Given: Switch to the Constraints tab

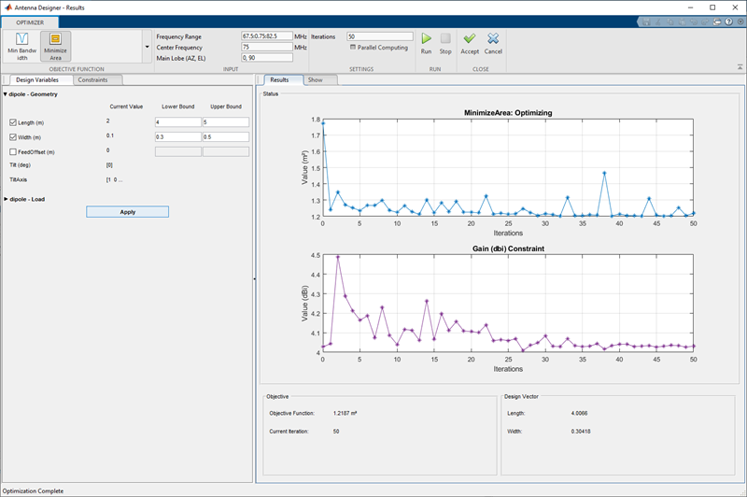Looking at the screenshot, I should (92, 80).
